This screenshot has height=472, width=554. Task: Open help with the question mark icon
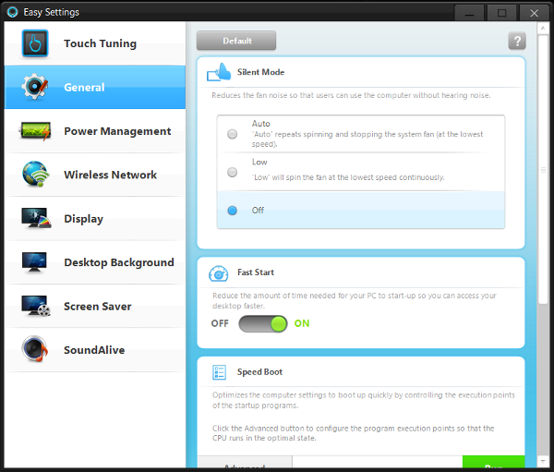(x=516, y=42)
